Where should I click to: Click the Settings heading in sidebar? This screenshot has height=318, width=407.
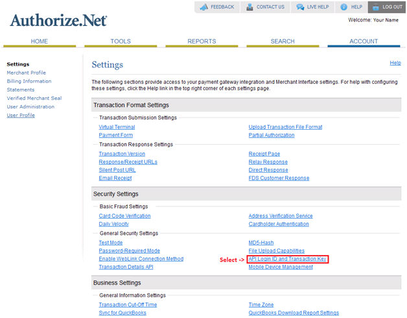click(18, 64)
